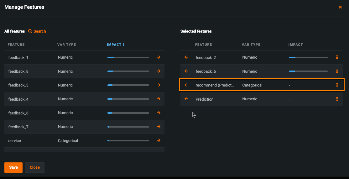
Task: Open Search for all features
Action: [37, 31]
